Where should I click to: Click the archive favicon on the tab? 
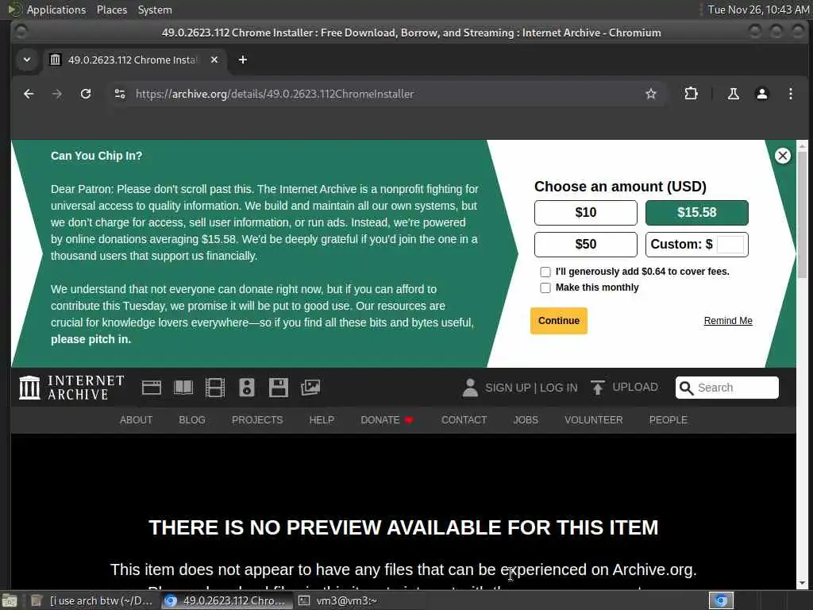point(55,60)
